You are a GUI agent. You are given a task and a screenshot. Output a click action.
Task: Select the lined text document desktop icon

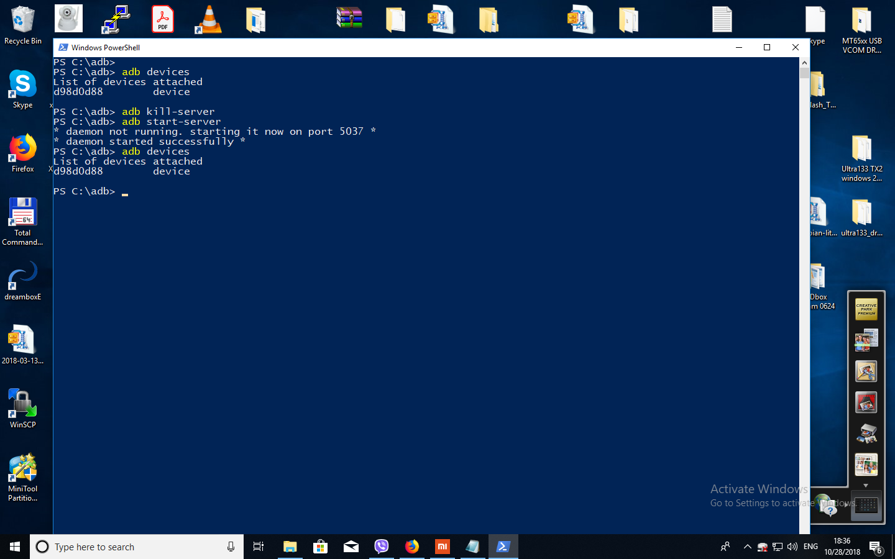(x=722, y=19)
